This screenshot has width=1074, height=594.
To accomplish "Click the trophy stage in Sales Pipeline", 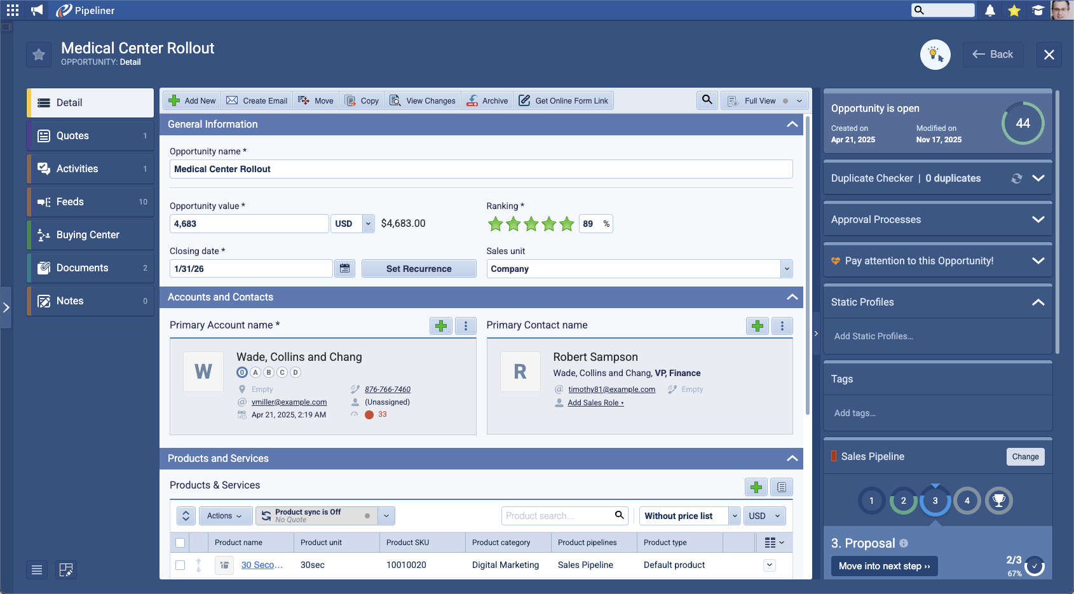I will pyautogui.click(x=998, y=501).
